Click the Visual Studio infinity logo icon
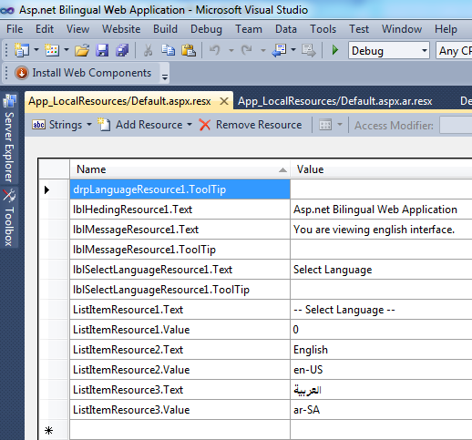Screen dimensions: 472x440 point(7,11)
